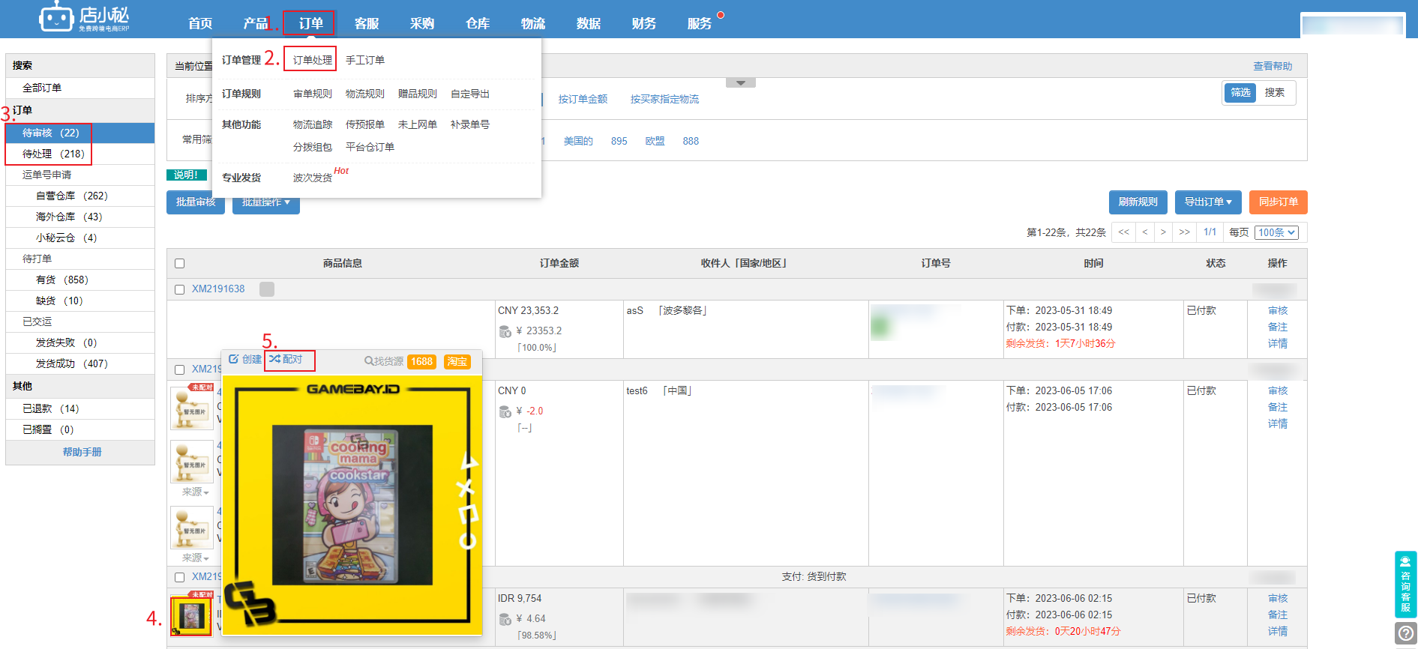Open the 客服 top menu
Image resolution: width=1418 pixels, height=649 pixels.
click(x=366, y=23)
